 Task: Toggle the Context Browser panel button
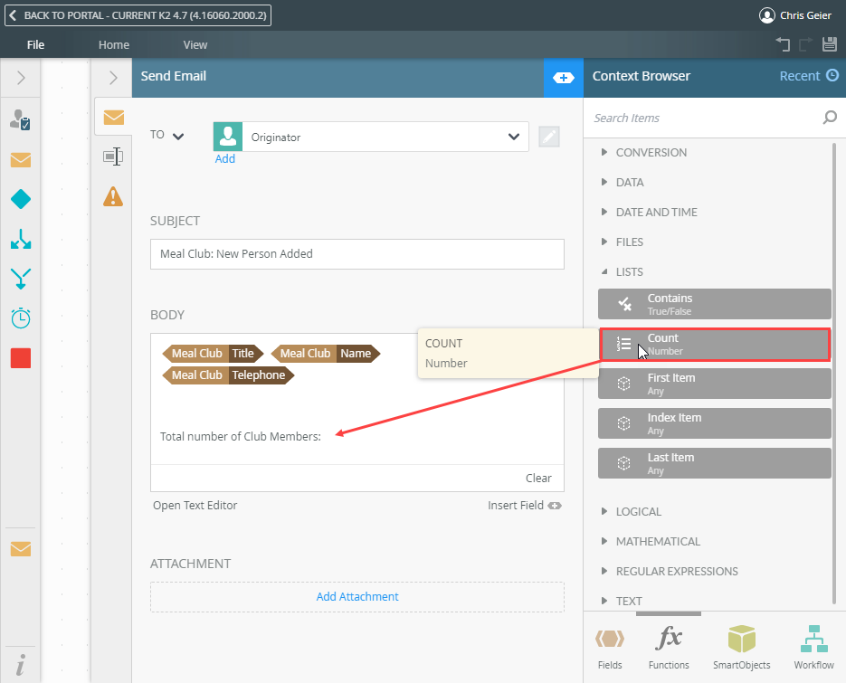click(x=563, y=78)
